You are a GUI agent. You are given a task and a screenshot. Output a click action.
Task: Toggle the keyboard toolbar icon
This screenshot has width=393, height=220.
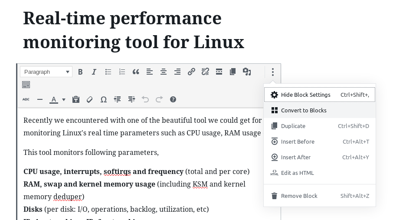coord(26,85)
